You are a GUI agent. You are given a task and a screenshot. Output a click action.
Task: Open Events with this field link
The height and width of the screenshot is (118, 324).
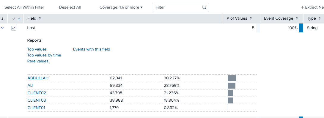92,49
